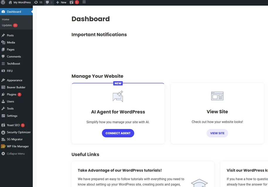Click the Settings sliders icon
This screenshot has width=268, height=187.
coord(3,116)
